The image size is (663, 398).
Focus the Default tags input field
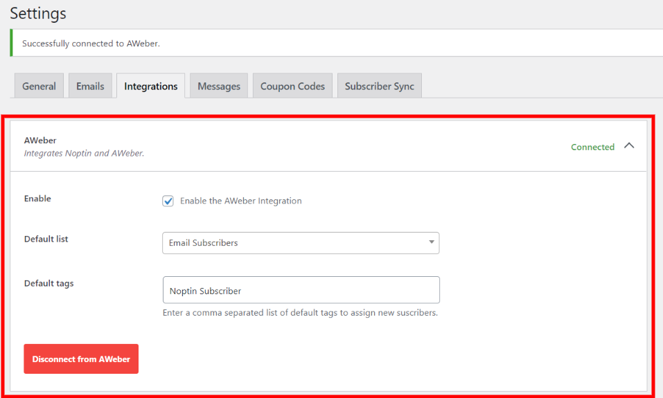click(x=301, y=290)
